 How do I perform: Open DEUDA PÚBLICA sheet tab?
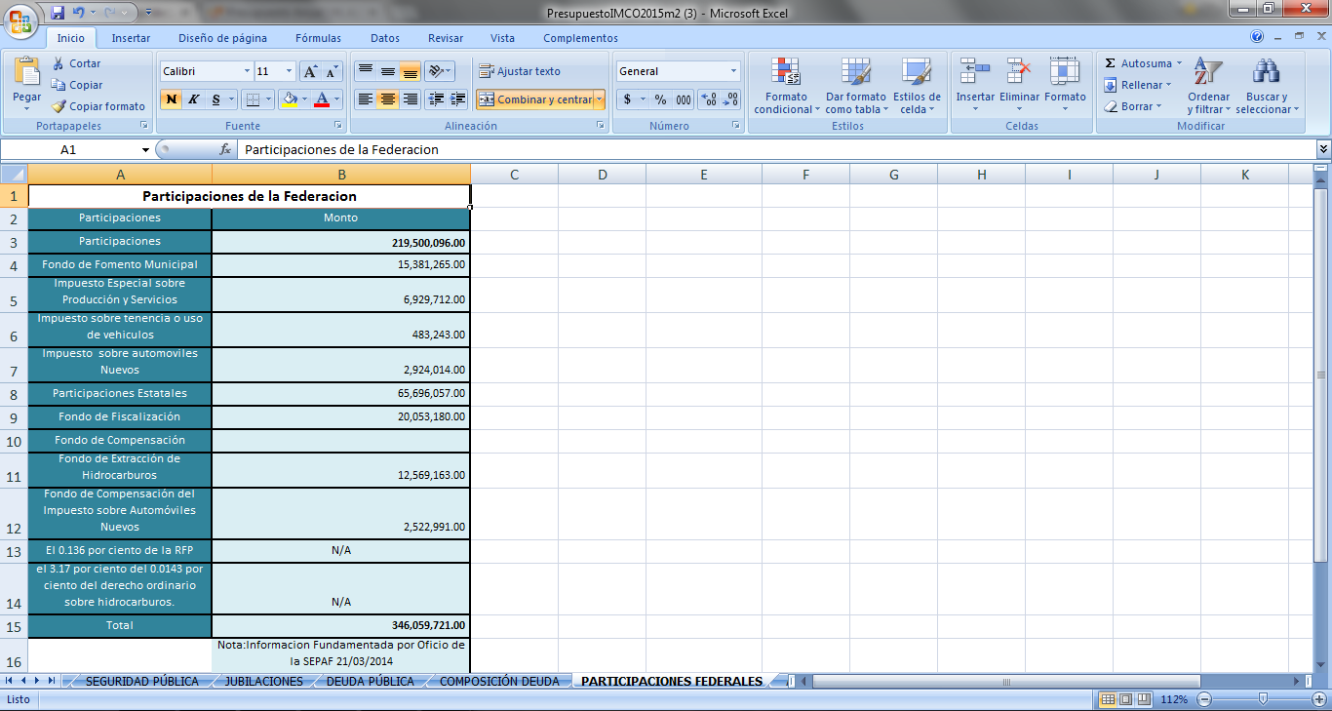[x=370, y=681]
